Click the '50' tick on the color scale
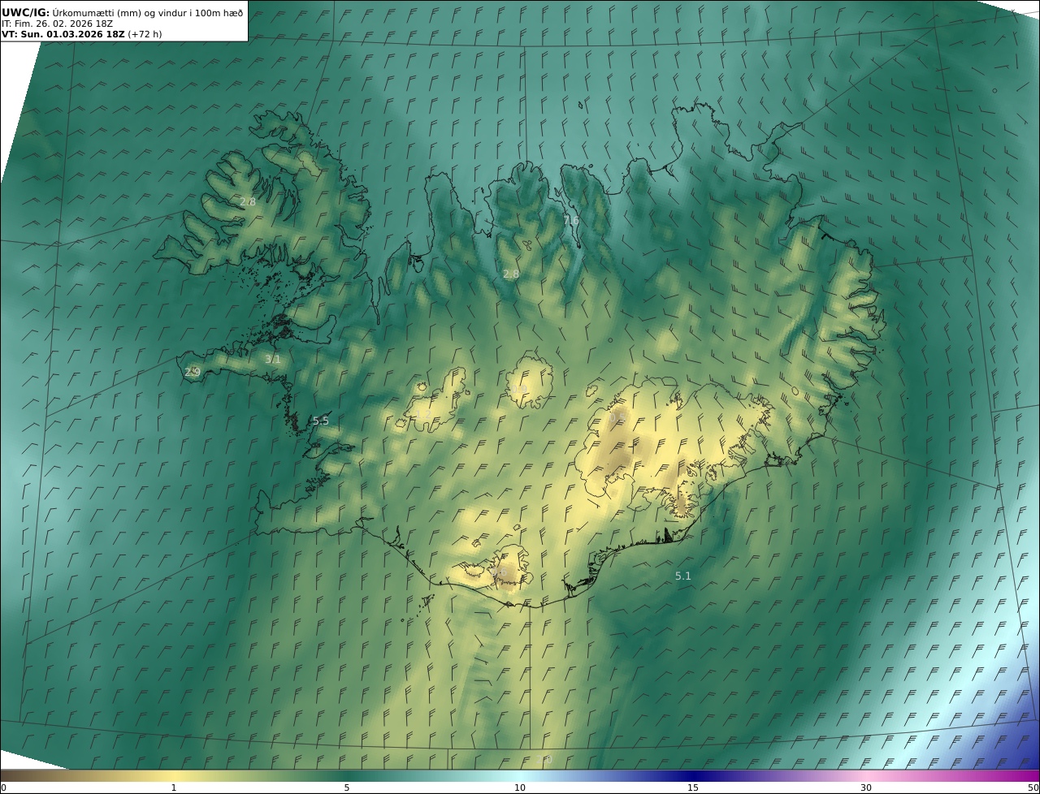 pyautogui.click(x=1033, y=788)
